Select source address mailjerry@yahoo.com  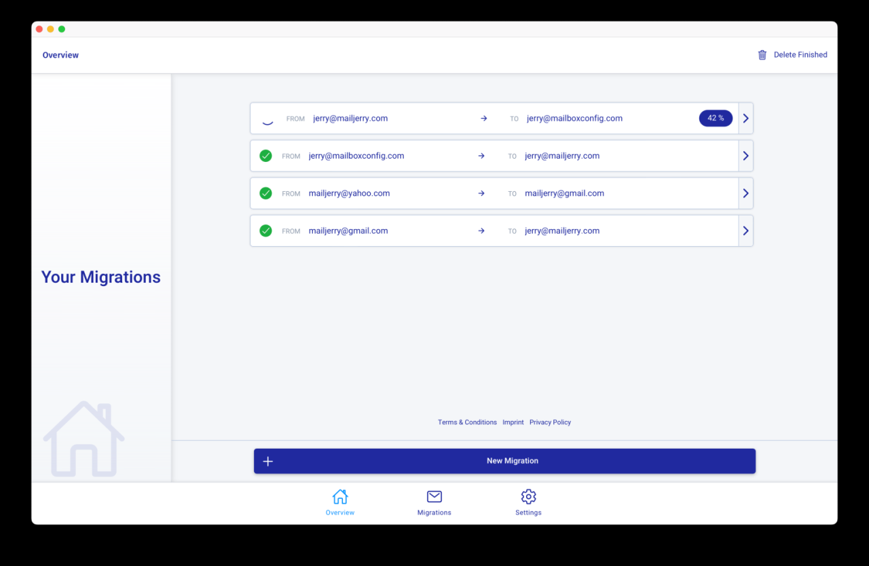(349, 193)
